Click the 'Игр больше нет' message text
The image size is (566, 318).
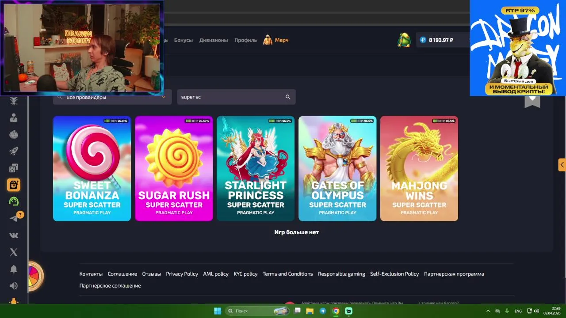(x=296, y=232)
